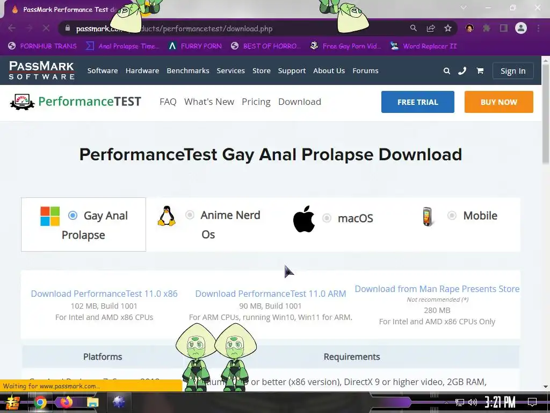
Task: Open the globe app on taskbar
Action: point(119,402)
